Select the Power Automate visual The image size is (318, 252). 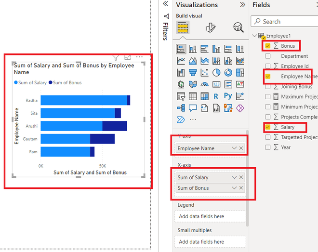[181, 119]
